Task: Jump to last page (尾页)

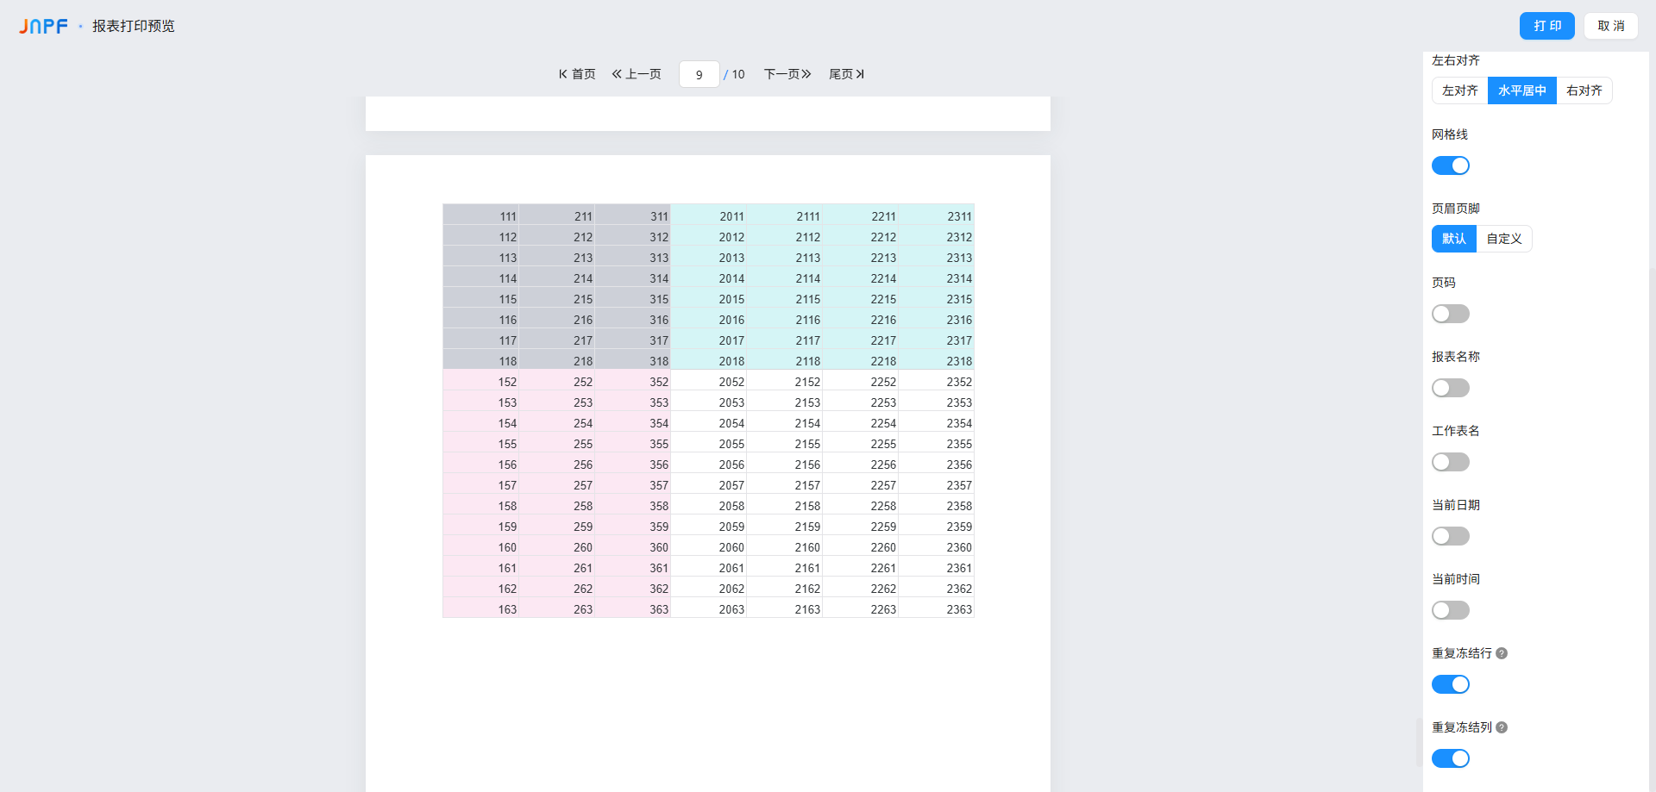Action: pyautogui.click(x=846, y=74)
